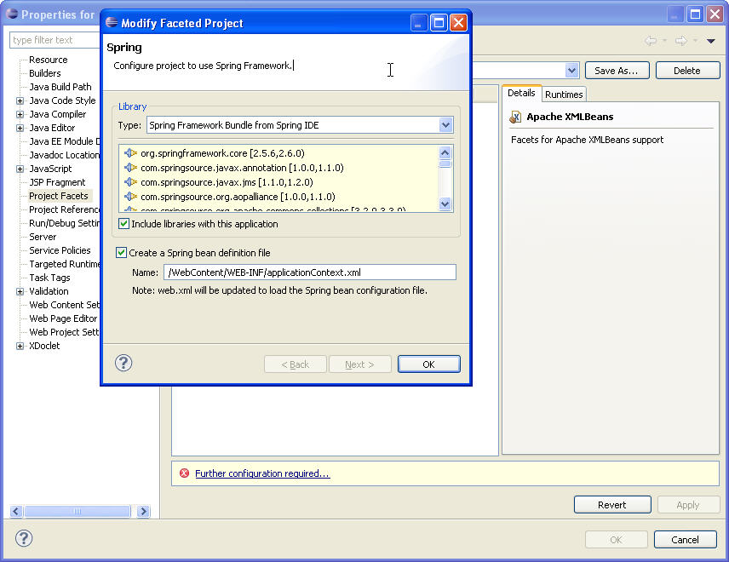729x562 pixels.
Task: Click the red error icon beside Further configuration required
Action: tap(185, 473)
